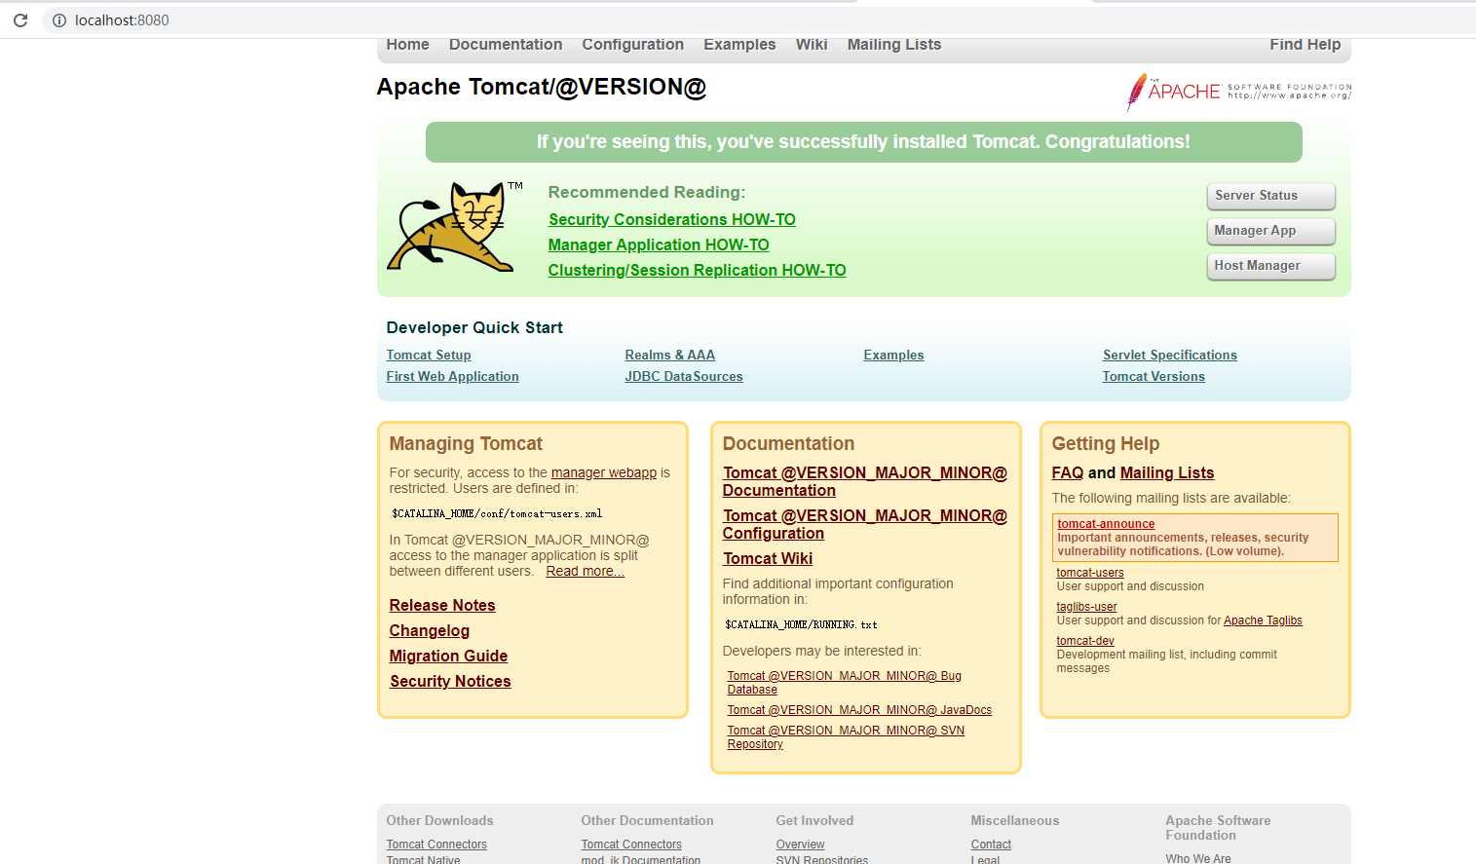The image size is (1476, 864).
Task: Open the Security Notices link
Action: [x=450, y=682]
